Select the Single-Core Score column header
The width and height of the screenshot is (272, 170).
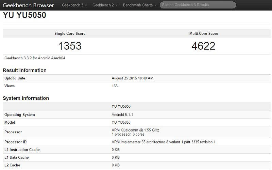pyautogui.click(x=70, y=34)
